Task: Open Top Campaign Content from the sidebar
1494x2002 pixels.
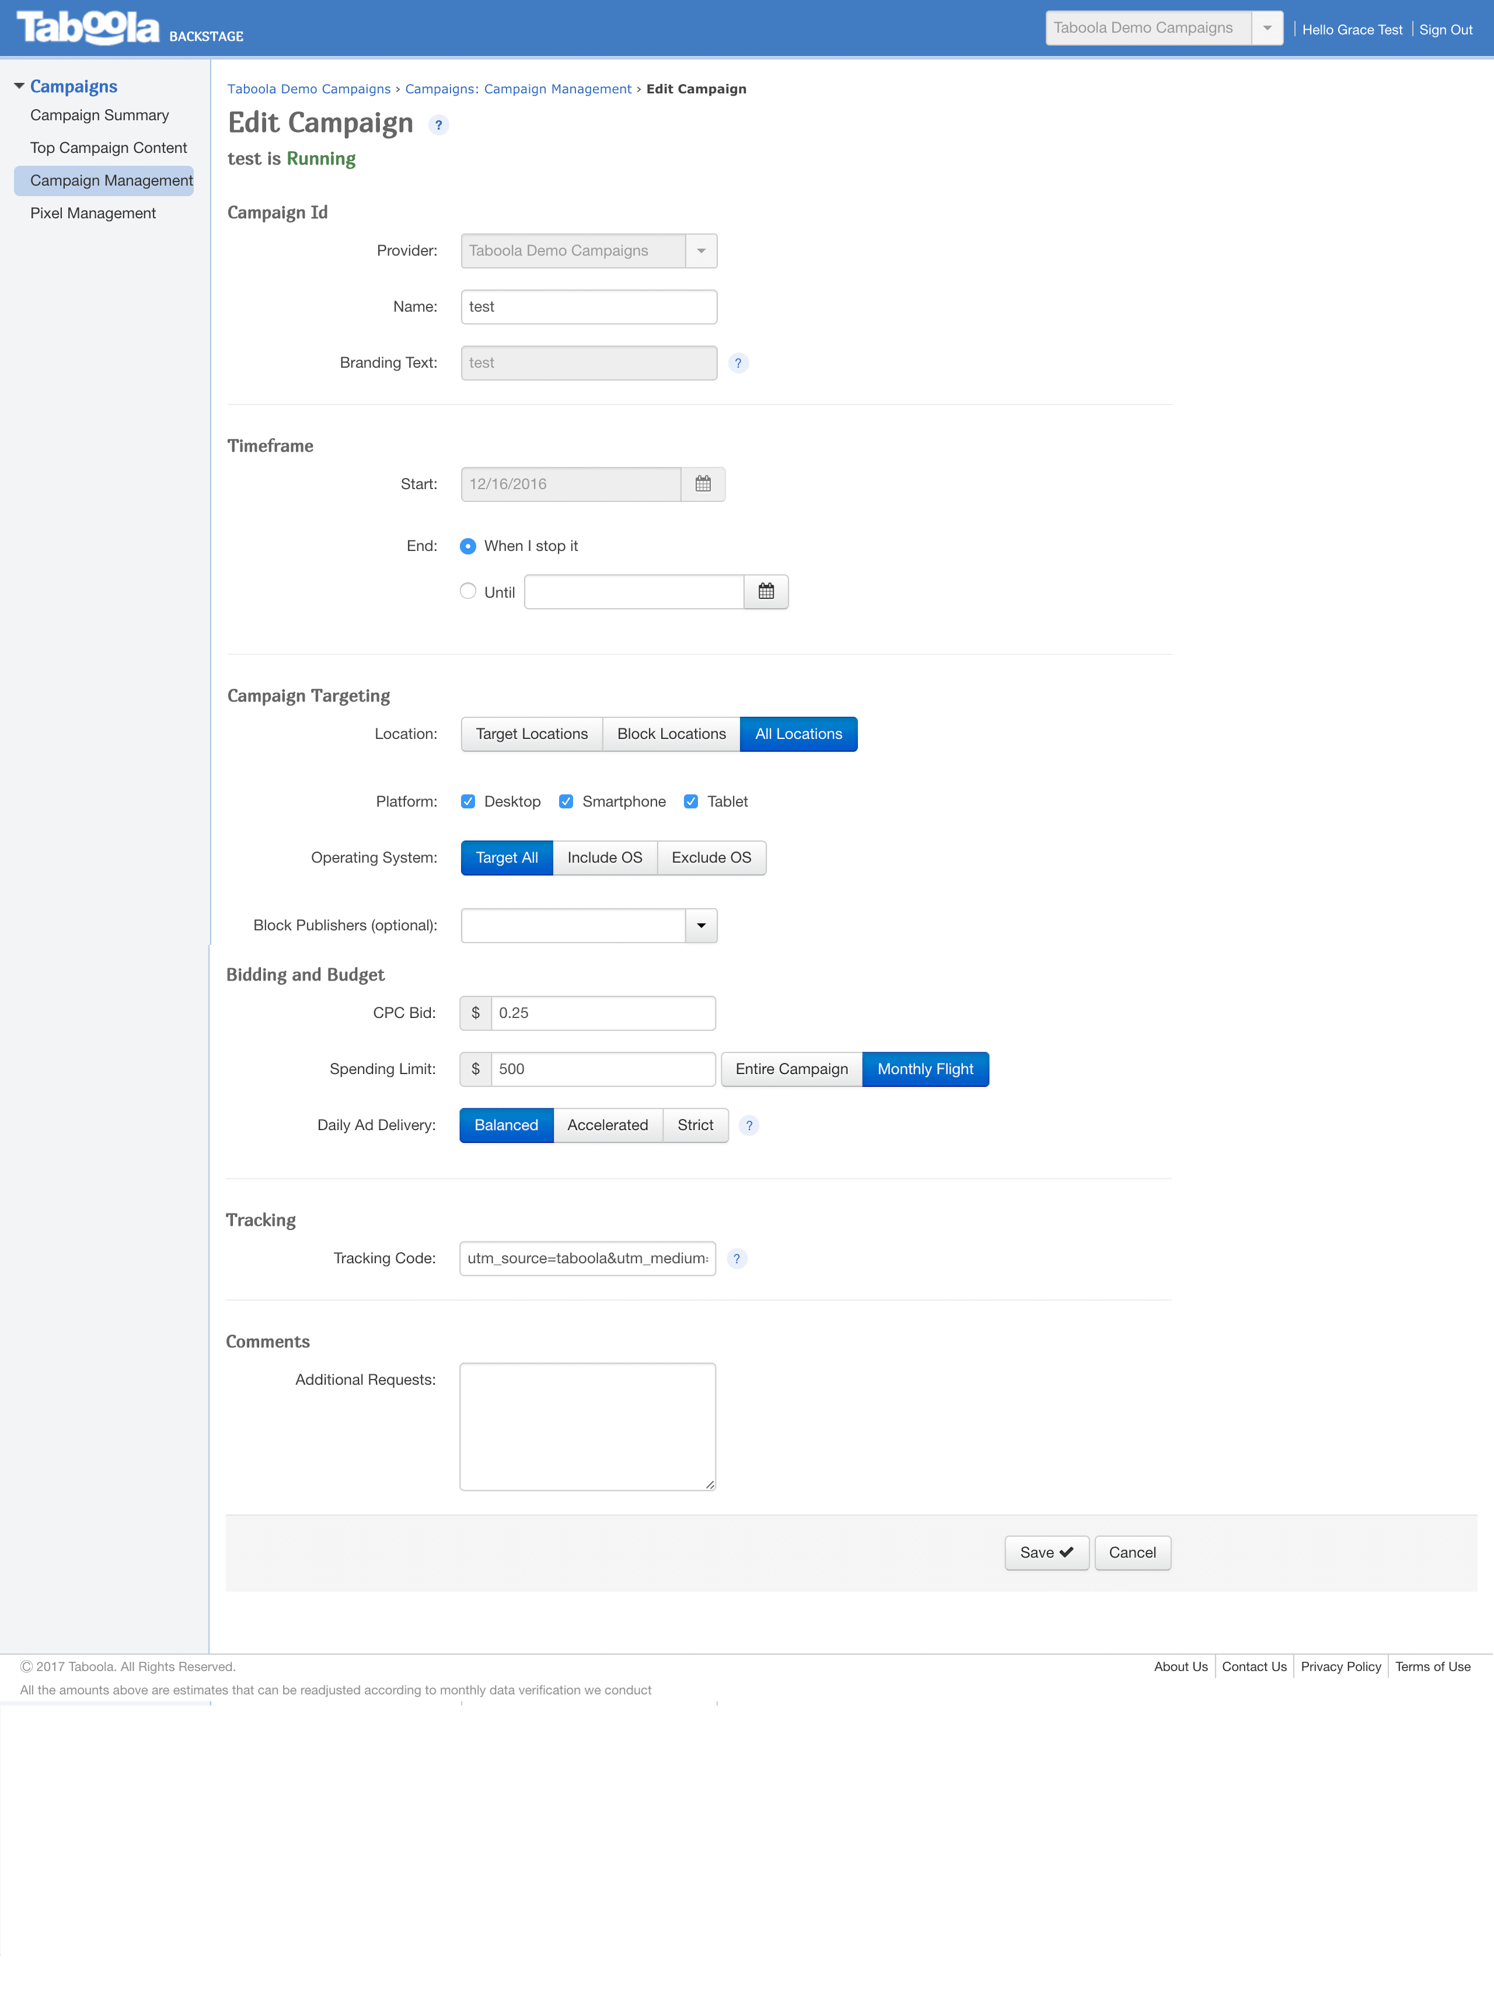Action: [107, 148]
